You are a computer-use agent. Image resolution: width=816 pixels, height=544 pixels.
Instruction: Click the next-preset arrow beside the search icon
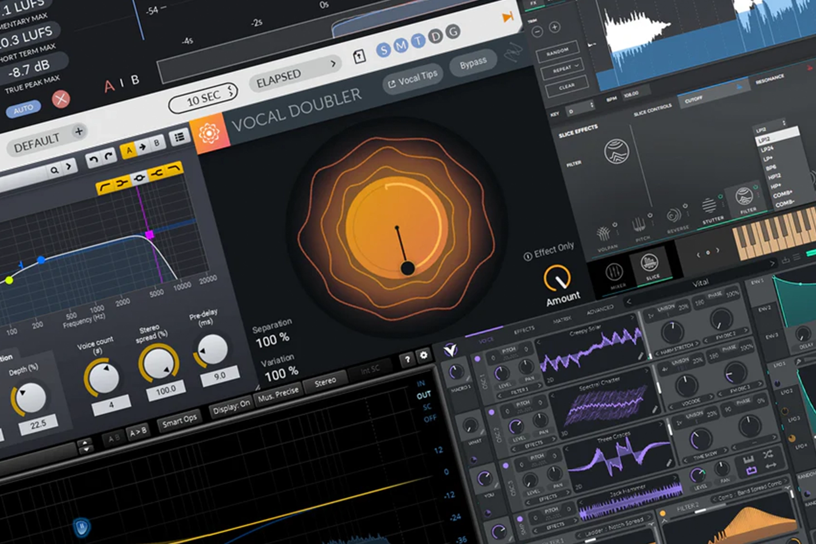click(69, 166)
